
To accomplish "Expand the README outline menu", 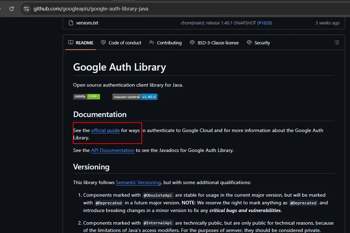I will tap(337, 43).
